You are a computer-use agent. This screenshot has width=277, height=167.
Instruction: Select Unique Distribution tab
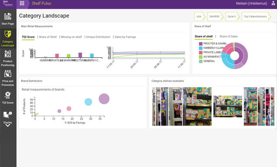pyautogui.click(x=98, y=37)
